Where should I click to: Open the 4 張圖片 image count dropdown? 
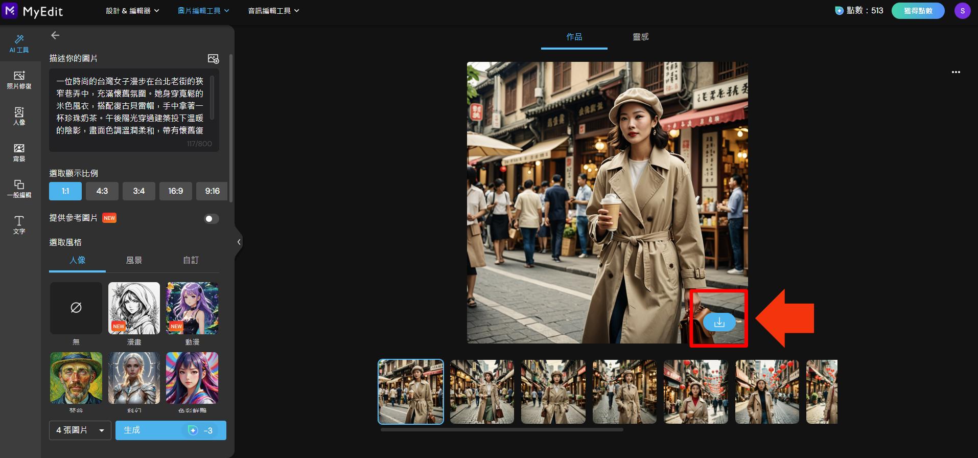coord(80,430)
